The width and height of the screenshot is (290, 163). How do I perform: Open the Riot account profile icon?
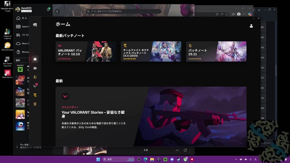[x=251, y=26]
